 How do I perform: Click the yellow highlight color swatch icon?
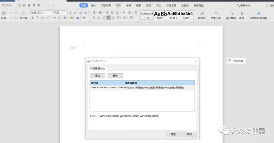[x=71, y=18]
